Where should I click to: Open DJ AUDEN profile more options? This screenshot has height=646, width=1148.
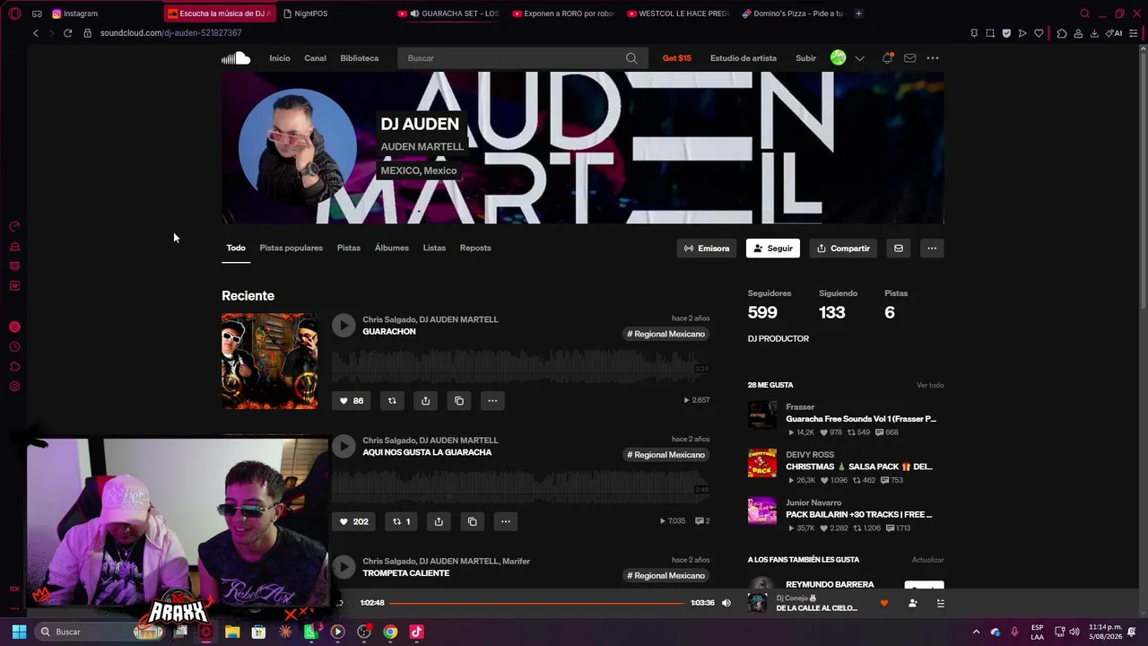click(932, 249)
